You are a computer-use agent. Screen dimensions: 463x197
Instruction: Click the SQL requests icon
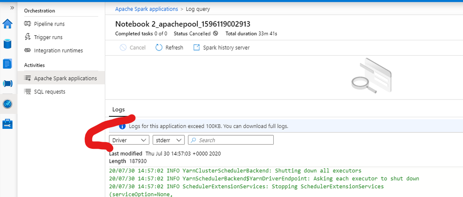click(x=27, y=92)
